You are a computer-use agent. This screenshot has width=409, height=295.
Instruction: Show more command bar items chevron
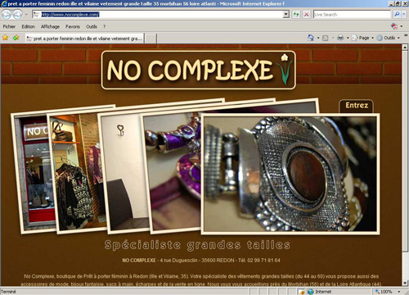pyautogui.click(x=406, y=35)
